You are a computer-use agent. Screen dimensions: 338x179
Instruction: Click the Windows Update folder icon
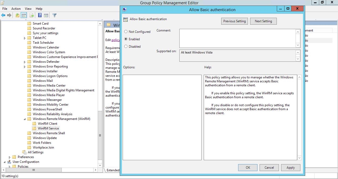tap(29, 138)
